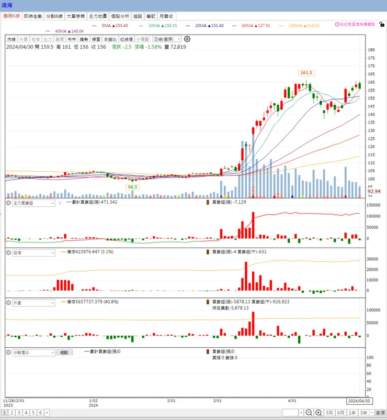Set chart range to 3月
387x420 pixels.
[x=329, y=413]
